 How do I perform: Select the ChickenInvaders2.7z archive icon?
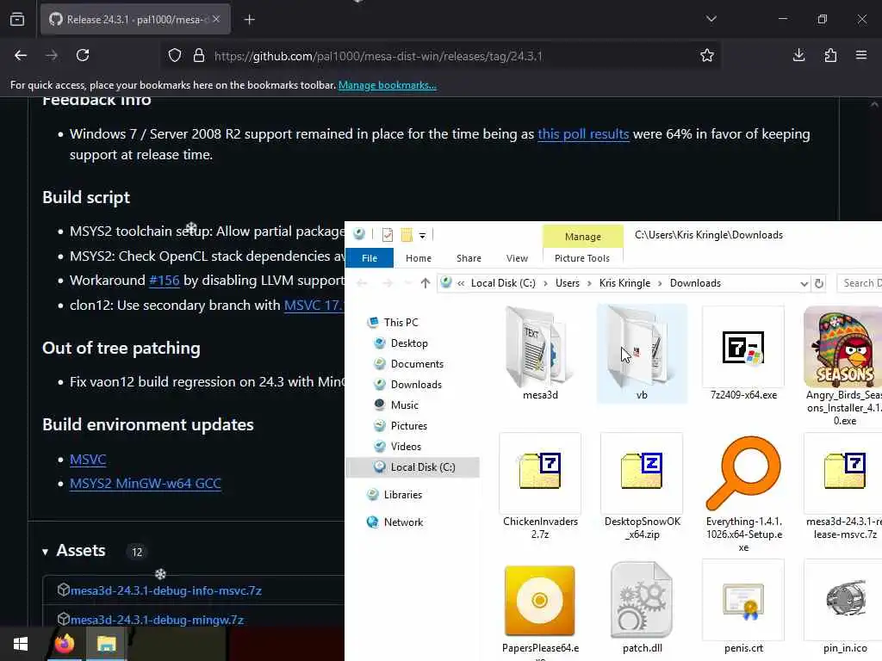tap(540, 472)
